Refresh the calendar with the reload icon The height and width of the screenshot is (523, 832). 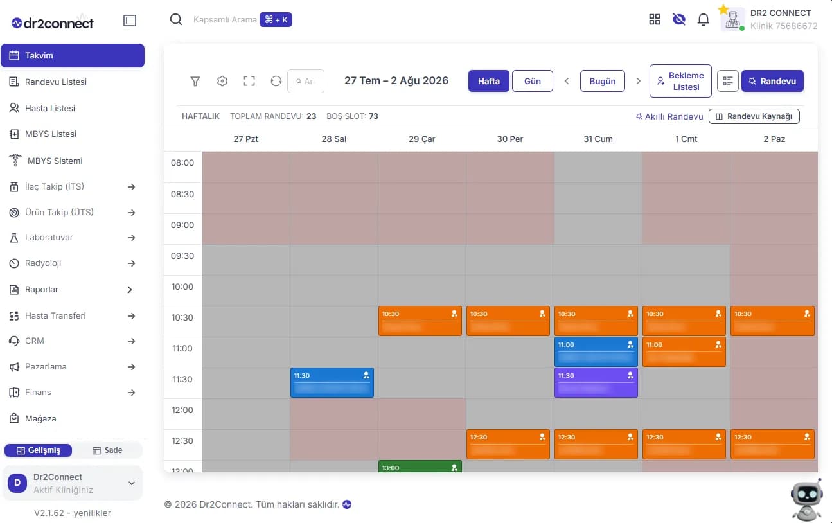[x=276, y=81]
